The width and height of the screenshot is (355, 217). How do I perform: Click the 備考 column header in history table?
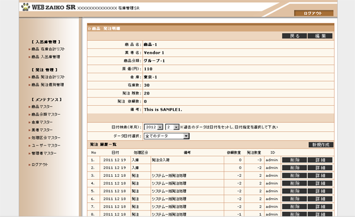(x=187, y=153)
